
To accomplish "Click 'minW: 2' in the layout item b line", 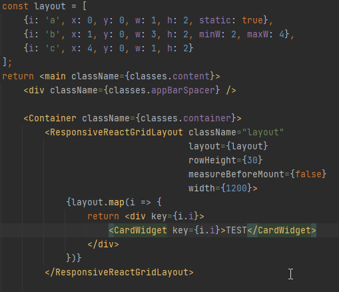I will [218, 34].
